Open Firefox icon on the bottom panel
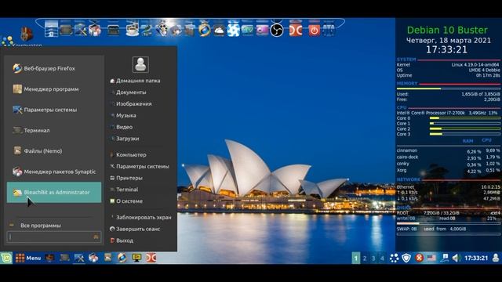This screenshot has width=502, height=282. pos(122,258)
